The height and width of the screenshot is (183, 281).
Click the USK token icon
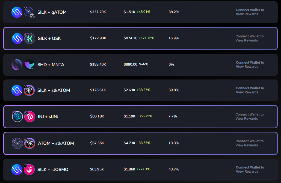(x=29, y=39)
